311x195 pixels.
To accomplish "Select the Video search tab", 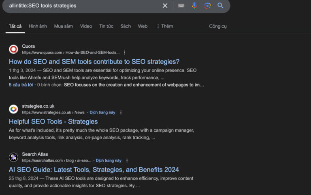I will [86, 26].
